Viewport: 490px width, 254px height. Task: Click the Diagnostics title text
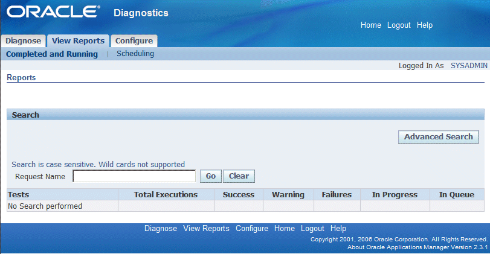pyautogui.click(x=141, y=13)
